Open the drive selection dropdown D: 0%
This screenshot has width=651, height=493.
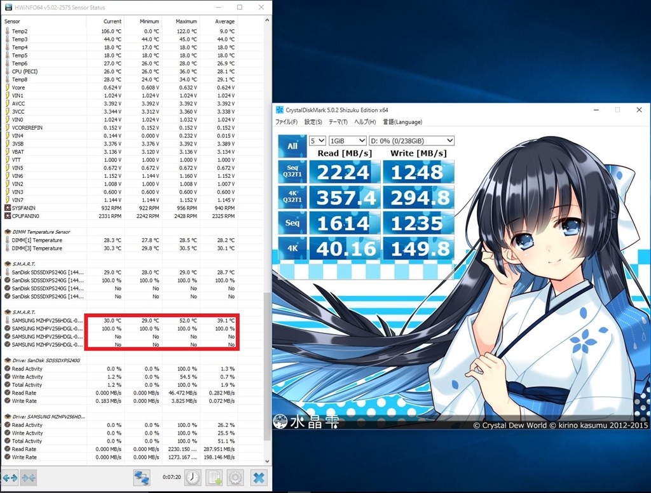click(x=411, y=140)
